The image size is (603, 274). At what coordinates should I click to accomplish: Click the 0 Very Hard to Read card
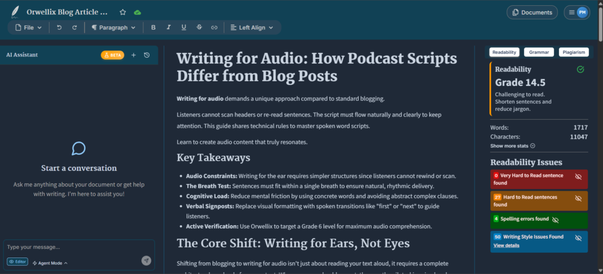click(539, 179)
